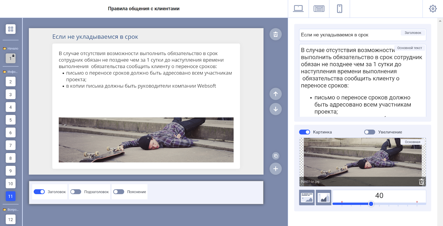
Task: Click the image width slider handle
Action: (x=371, y=204)
